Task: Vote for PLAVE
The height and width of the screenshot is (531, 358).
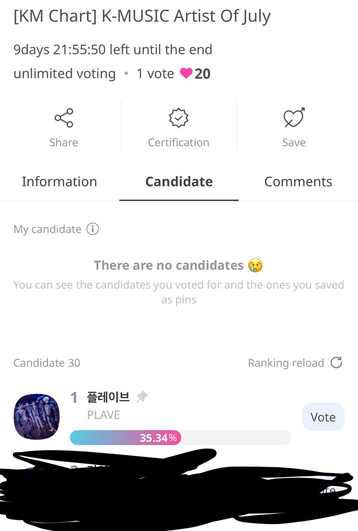Action: (x=323, y=417)
